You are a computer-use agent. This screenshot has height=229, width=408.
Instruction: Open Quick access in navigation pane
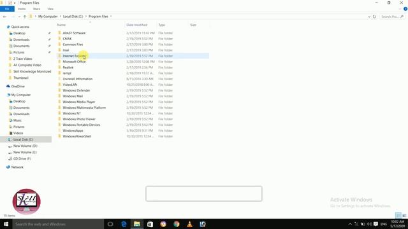coord(20,27)
